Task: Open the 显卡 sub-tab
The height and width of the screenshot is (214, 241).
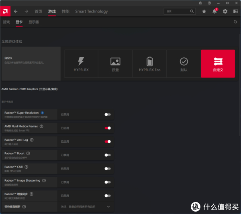Action: pos(19,22)
